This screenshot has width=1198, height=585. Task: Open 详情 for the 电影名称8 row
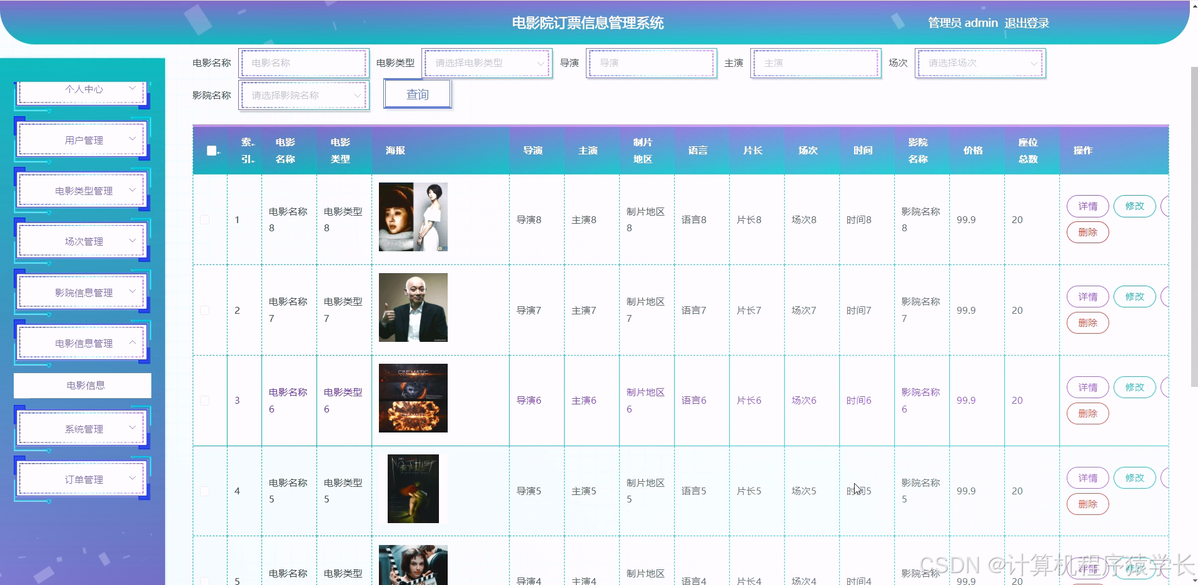click(1087, 206)
